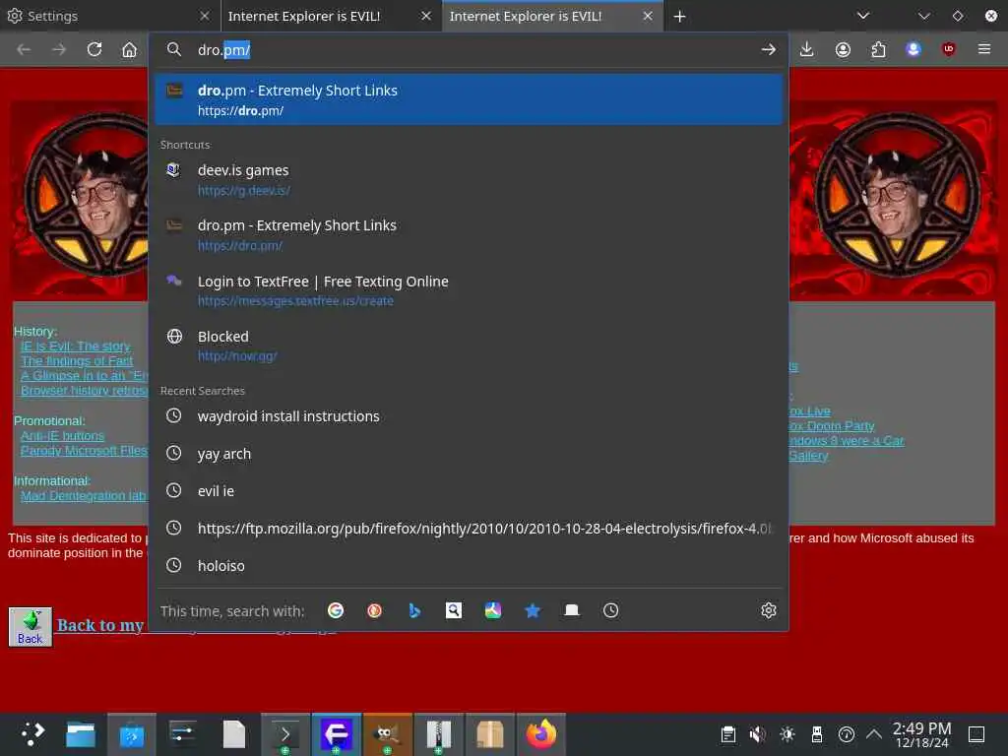Go forward one page in Firefox
The height and width of the screenshot is (756, 1008).
[59, 49]
